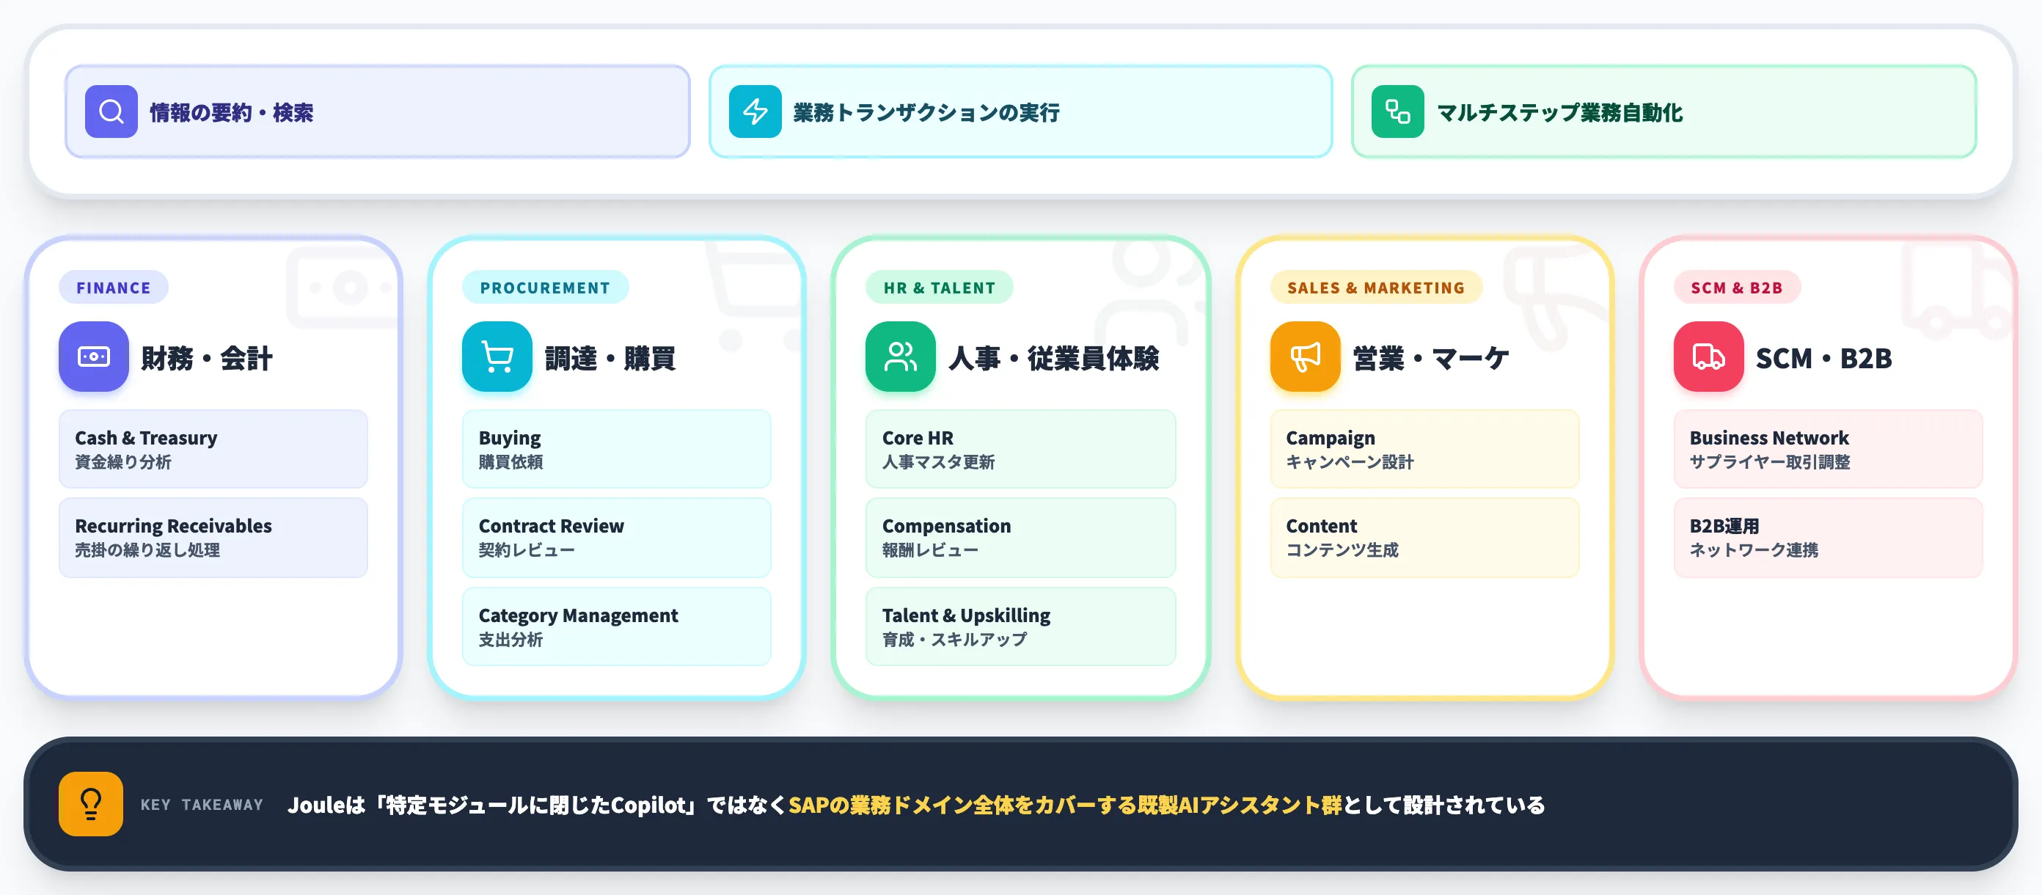Open the Talent & Upskilling item
2042x895 pixels.
click(x=1021, y=626)
